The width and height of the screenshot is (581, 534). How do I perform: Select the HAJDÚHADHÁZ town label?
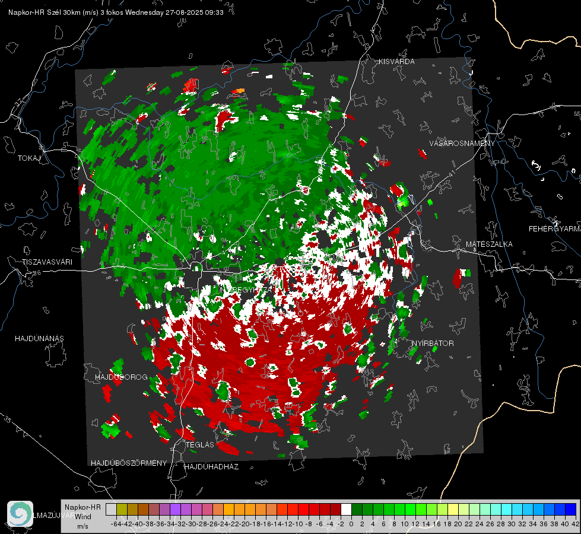click(211, 466)
